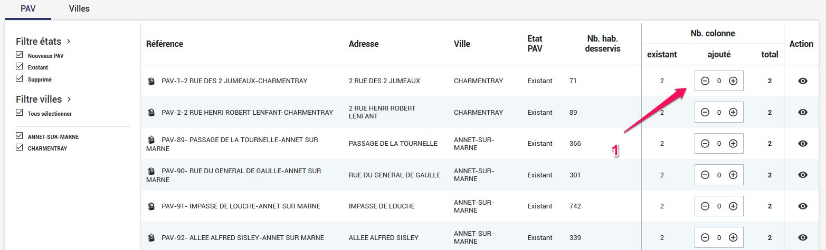826x250 pixels.
Task: Click container icon beside PAV-1-2 reference
Action: click(x=151, y=81)
